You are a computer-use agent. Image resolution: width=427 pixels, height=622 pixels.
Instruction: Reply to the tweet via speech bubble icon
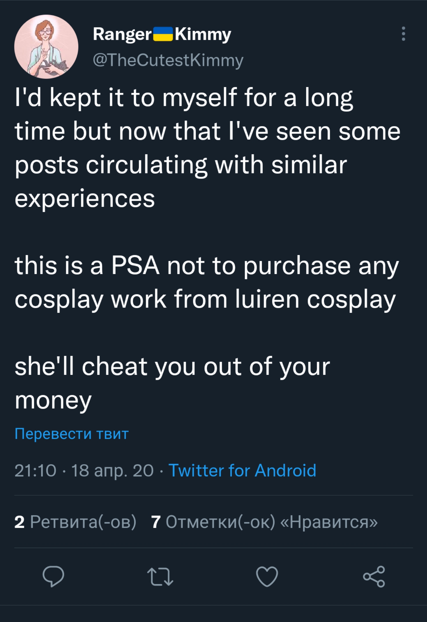point(53,576)
